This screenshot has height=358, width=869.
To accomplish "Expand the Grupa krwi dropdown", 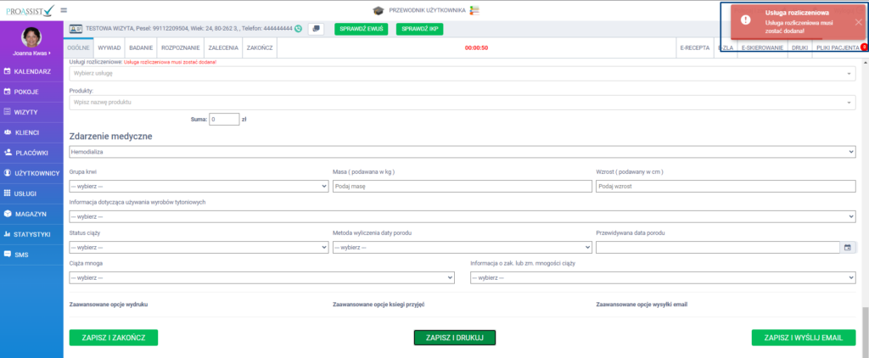I will pos(199,187).
